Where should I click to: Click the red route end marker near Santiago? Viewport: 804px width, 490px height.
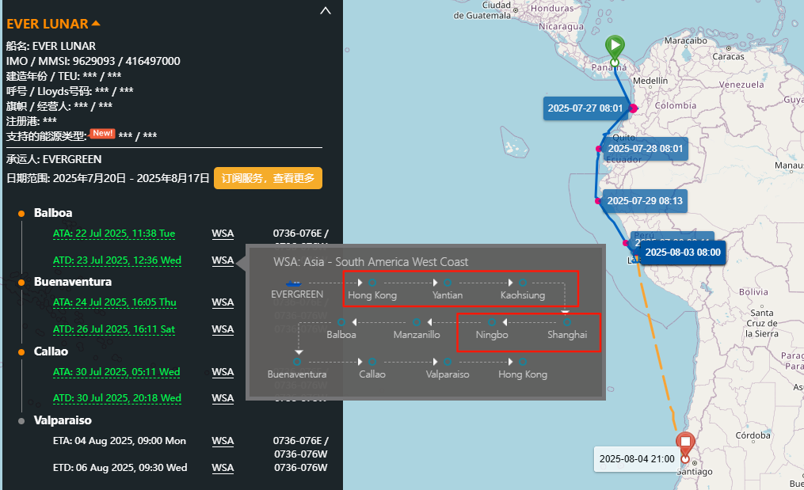point(685,446)
